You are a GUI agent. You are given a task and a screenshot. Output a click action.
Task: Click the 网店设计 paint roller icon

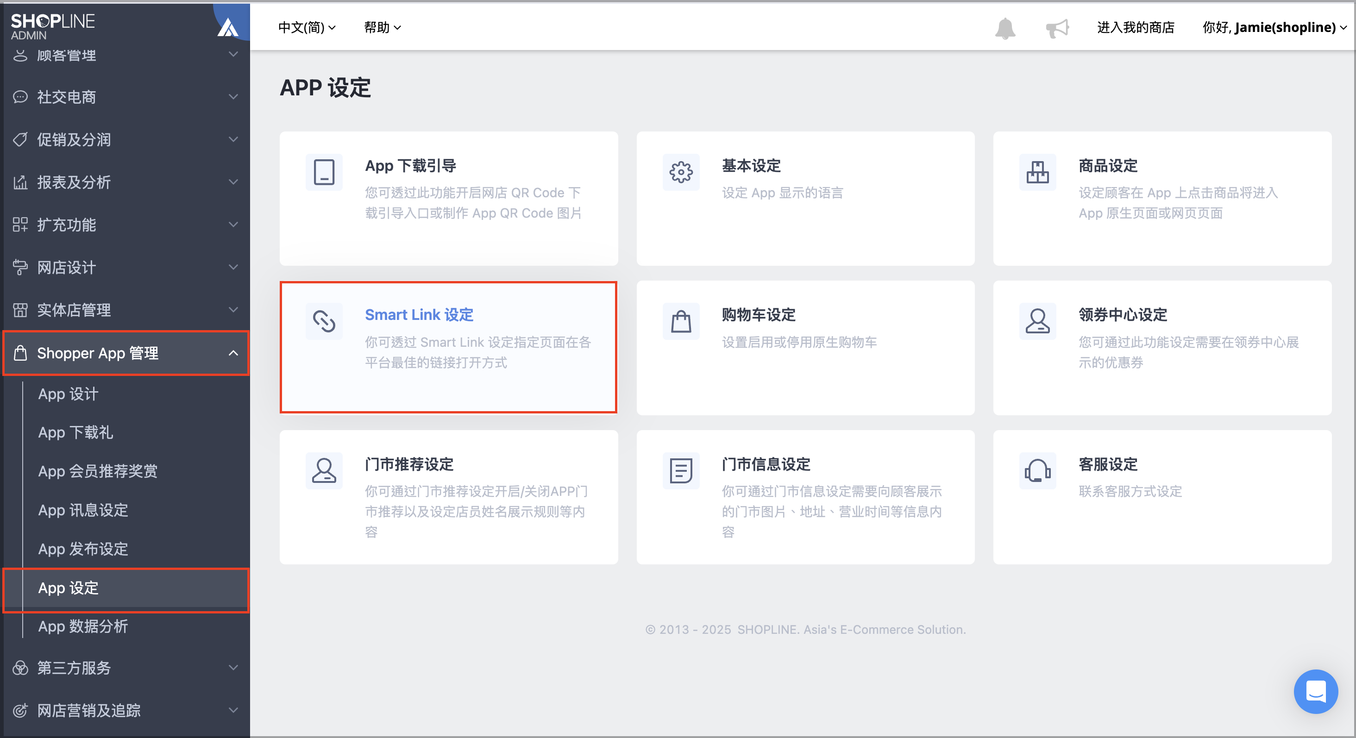[20, 268]
